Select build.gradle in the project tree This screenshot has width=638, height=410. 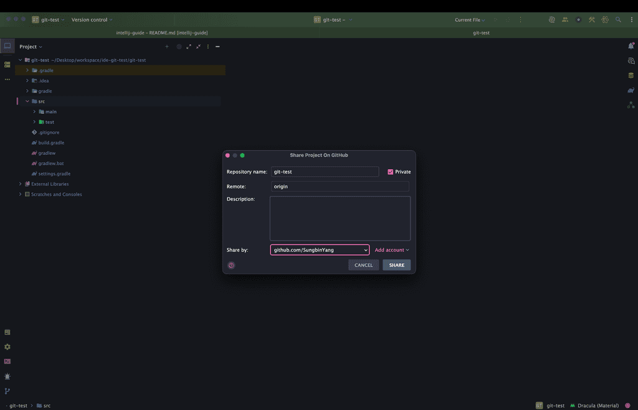pyautogui.click(x=51, y=143)
